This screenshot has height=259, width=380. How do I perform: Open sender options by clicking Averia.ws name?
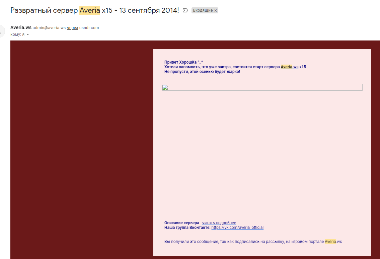[21, 27]
